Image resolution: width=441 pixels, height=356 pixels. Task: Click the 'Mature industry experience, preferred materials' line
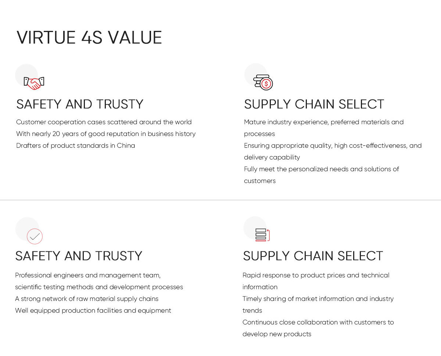pos(323,122)
